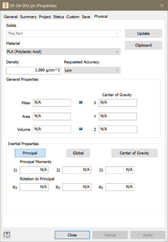Screen dimensions: 168x242
Task: Open the help question mark icon
Action: tap(7, 235)
